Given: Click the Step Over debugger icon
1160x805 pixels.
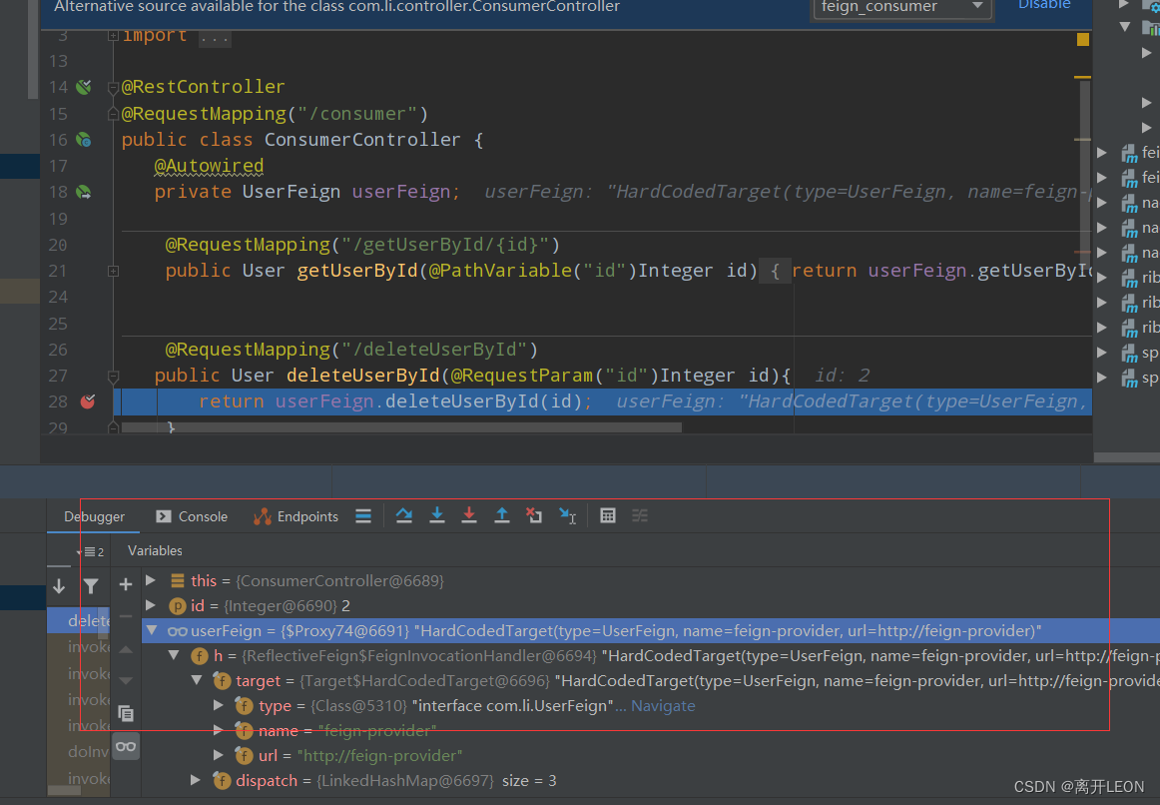Looking at the screenshot, I should [403, 515].
